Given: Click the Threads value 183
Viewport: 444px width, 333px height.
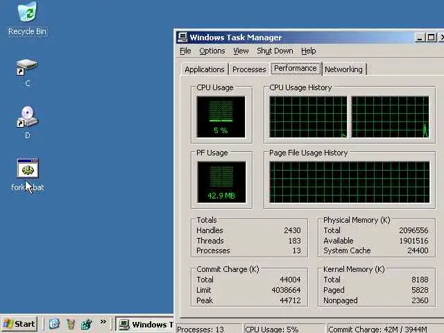Looking at the screenshot, I should point(294,241).
